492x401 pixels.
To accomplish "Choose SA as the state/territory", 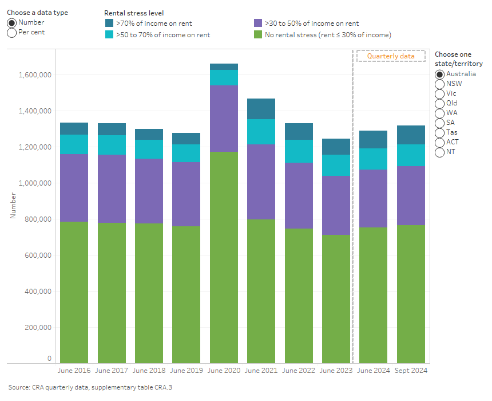I will [439, 123].
